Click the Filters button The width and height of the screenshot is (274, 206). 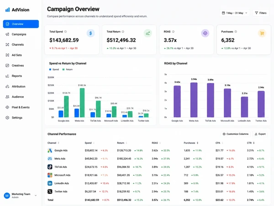click(x=261, y=13)
